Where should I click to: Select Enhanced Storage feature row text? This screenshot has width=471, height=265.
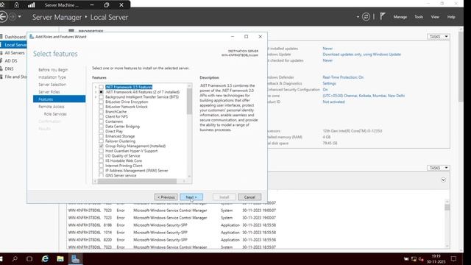point(120,136)
